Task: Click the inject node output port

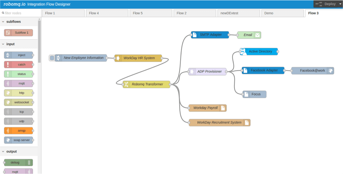Action: click(x=33, y=55)
